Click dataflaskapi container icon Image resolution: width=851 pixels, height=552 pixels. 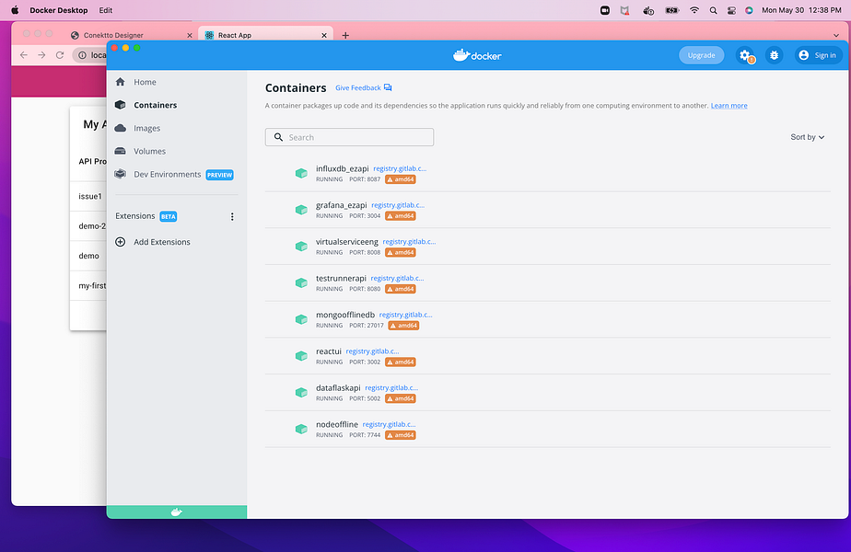click(301, 393)
